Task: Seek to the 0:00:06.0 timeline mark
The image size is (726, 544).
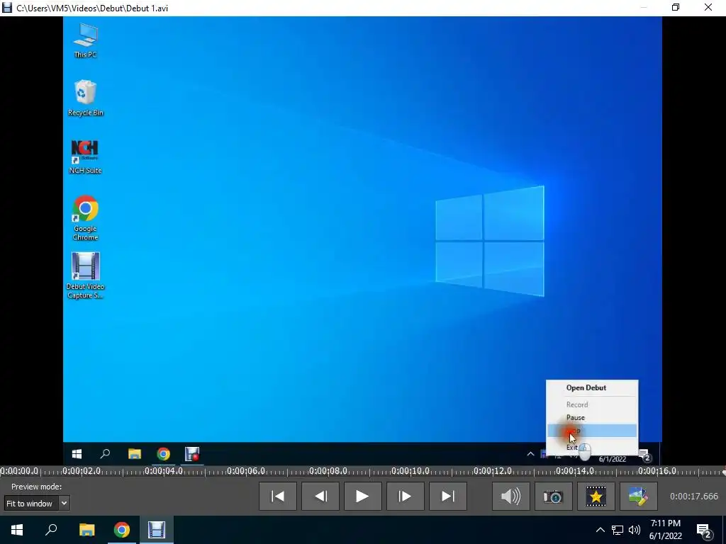Action: 246,471
